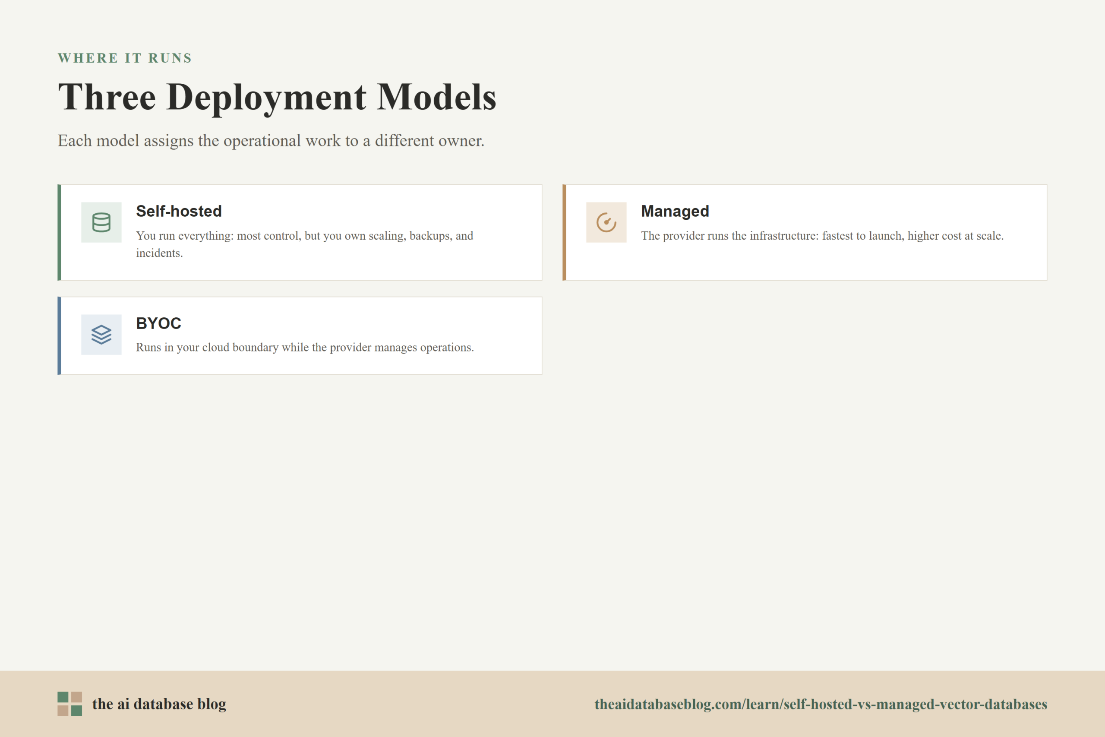This screenshot has height=737, width=1105.
Task: Click the text 'The provider runs the infrastructure'
Action: (729, 236)
